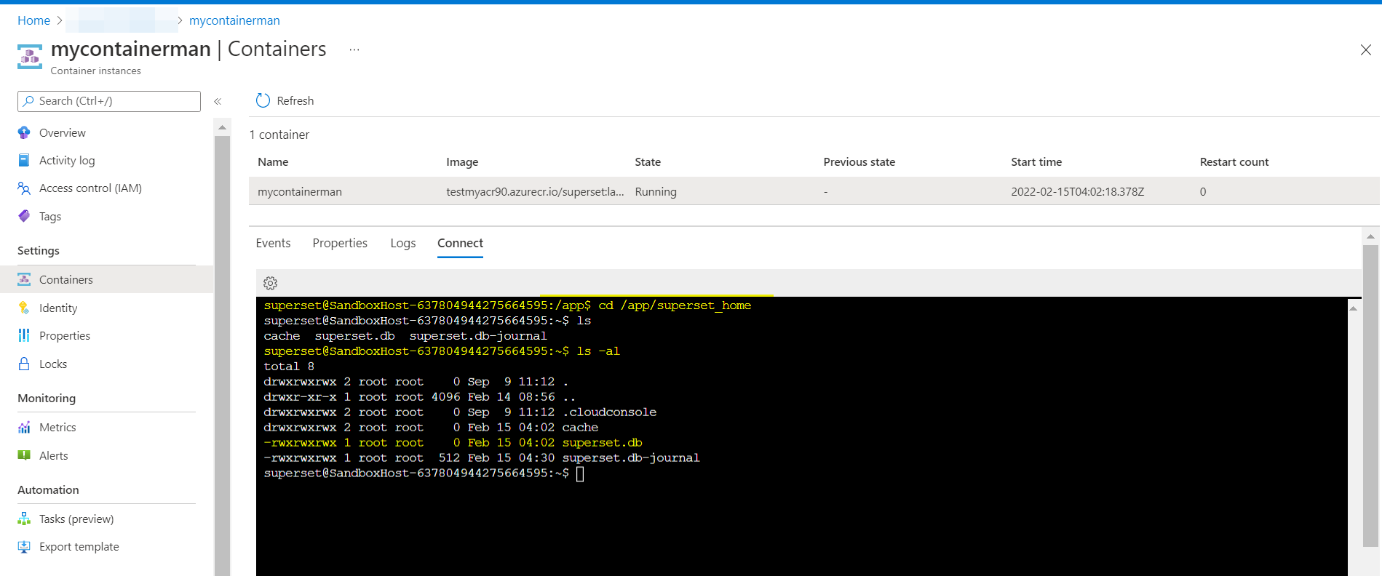Viewport: 1382px width, 576px height.
Task: Click the Tasks (preview) icon
Action: click(x=24, y=519)
